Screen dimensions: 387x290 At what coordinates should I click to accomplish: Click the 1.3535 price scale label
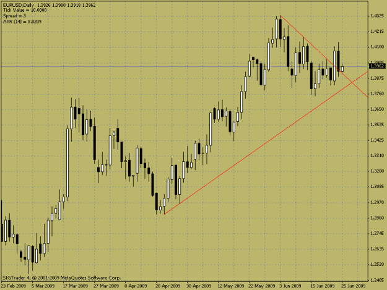(x=377, y=125)
